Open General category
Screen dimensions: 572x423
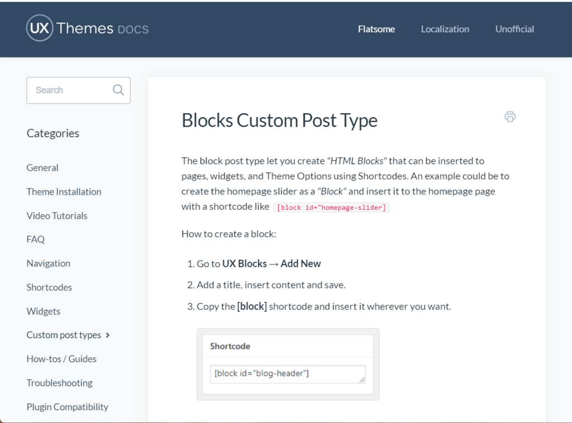coord(42,167)
